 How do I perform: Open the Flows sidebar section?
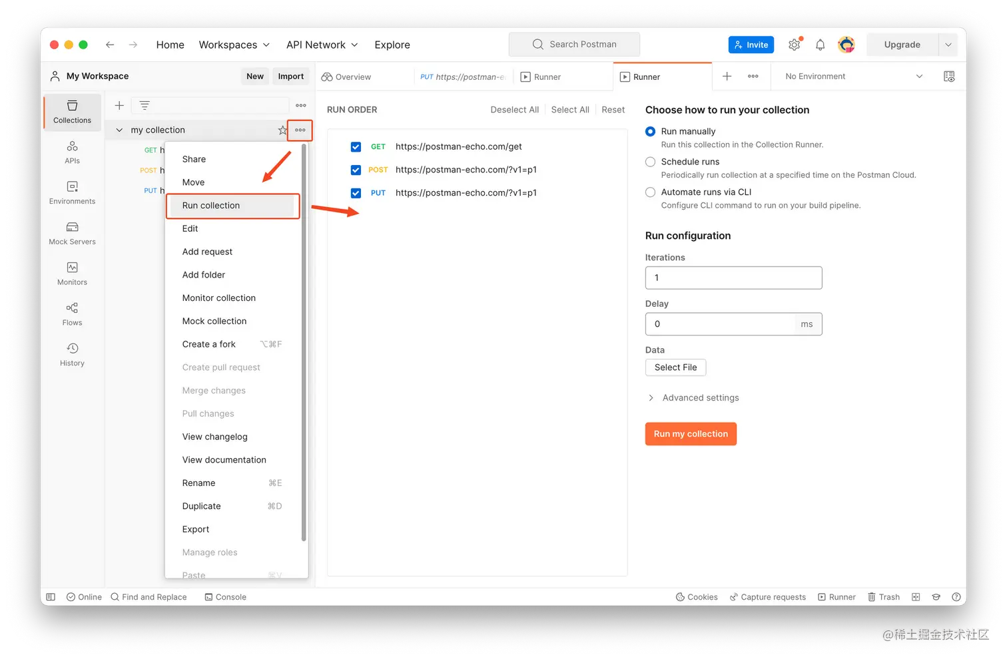72,314
